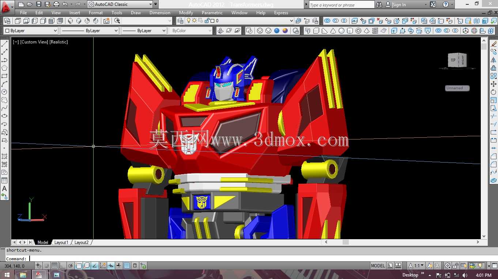This screenshot has height=279, width=498.
Task: Click the Torus solid modeling icon
Action: (358, 31)
